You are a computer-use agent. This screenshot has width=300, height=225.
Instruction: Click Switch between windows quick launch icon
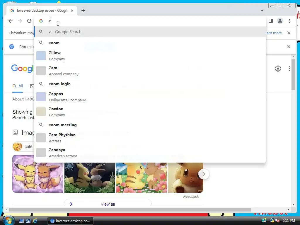point(28,221)
